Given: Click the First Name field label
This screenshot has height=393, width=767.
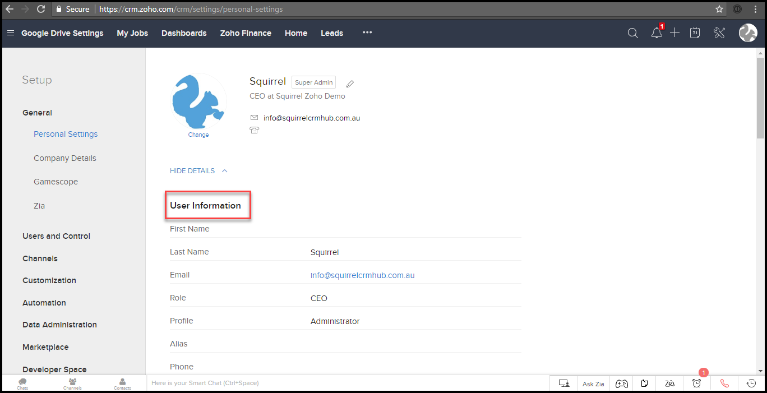Looking at the screenshot, I should (x=190, y=229).
